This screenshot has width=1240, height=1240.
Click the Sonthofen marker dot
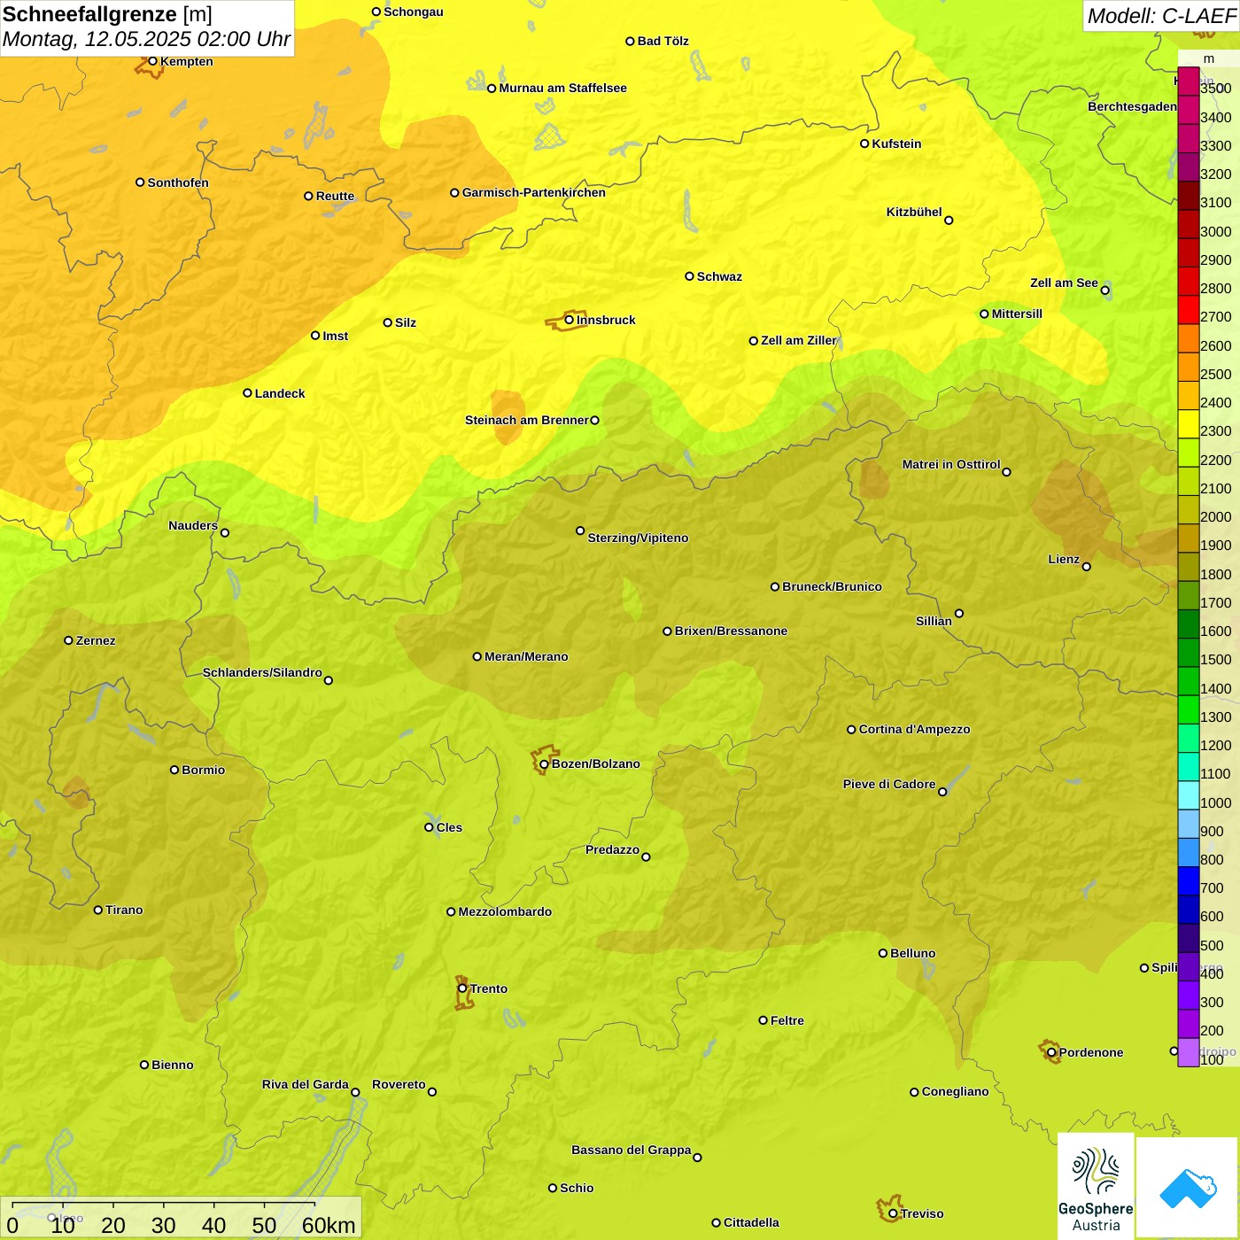(x=140, y=182)
